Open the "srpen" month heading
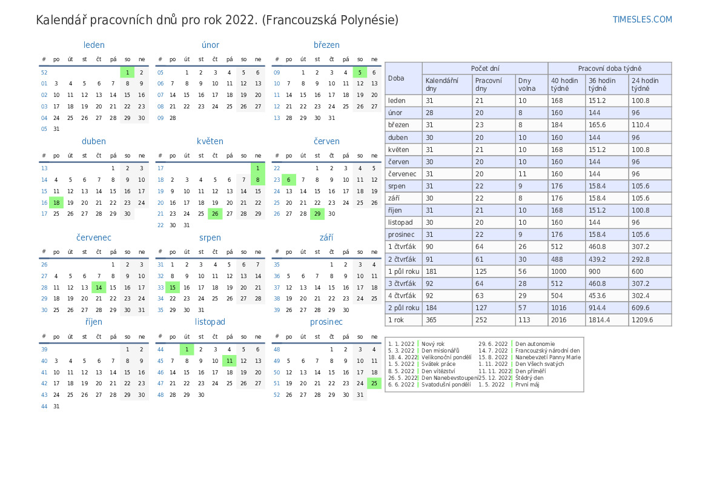 pos(210,237)
